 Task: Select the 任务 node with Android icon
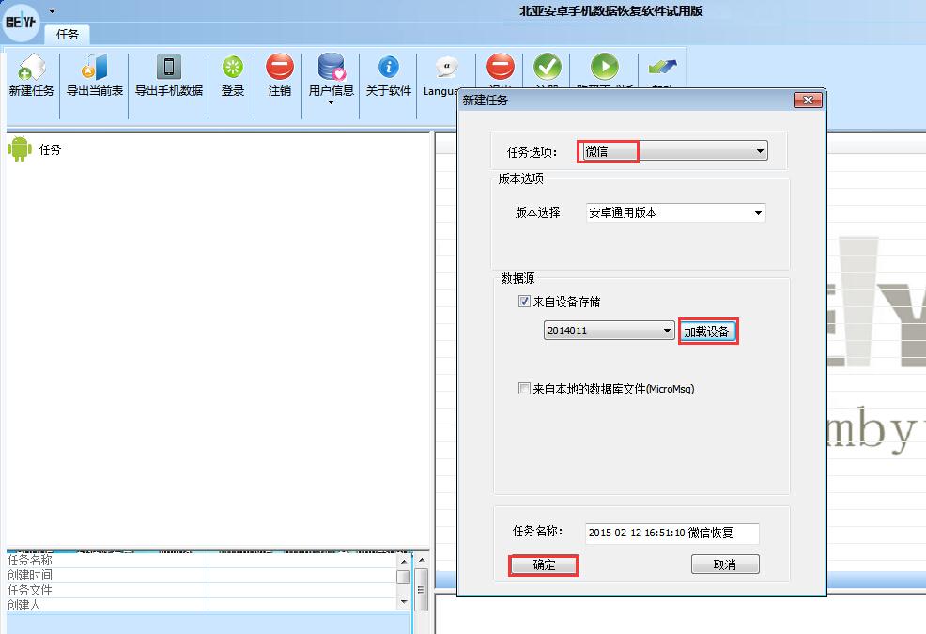pyautogui.click(x=35, y=149)
